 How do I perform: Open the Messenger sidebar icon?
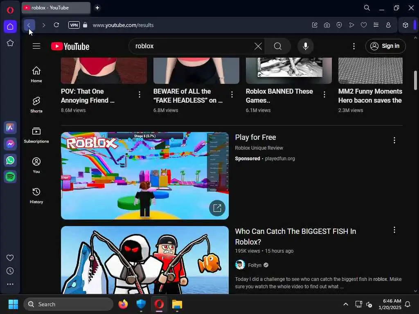point(10,144)
